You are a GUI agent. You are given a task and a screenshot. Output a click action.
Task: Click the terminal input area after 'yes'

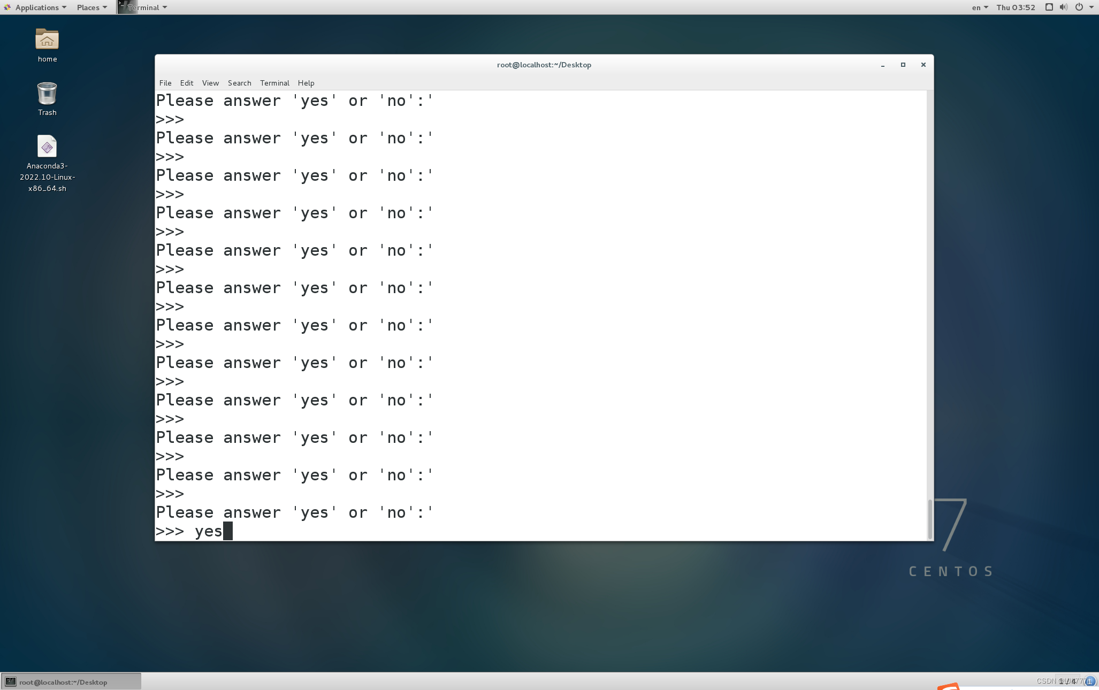(229, 531)
